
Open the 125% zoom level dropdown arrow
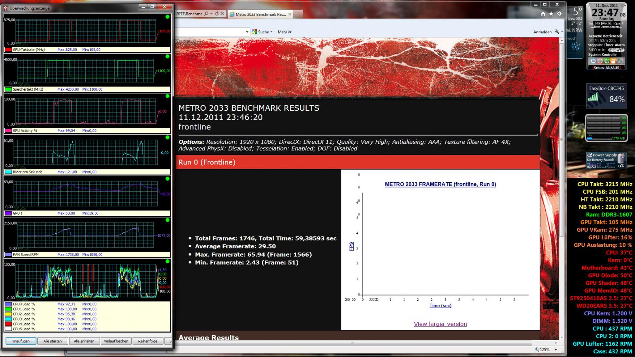click(556, 350)
